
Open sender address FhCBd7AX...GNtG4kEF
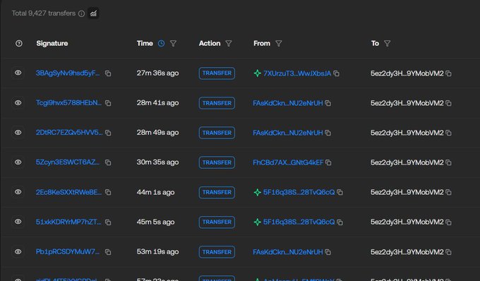pyautogui.click(x=288, y=162)
